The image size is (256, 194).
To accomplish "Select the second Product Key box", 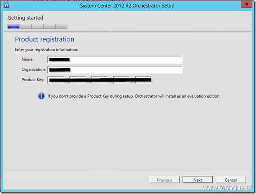I will [78, 79].
